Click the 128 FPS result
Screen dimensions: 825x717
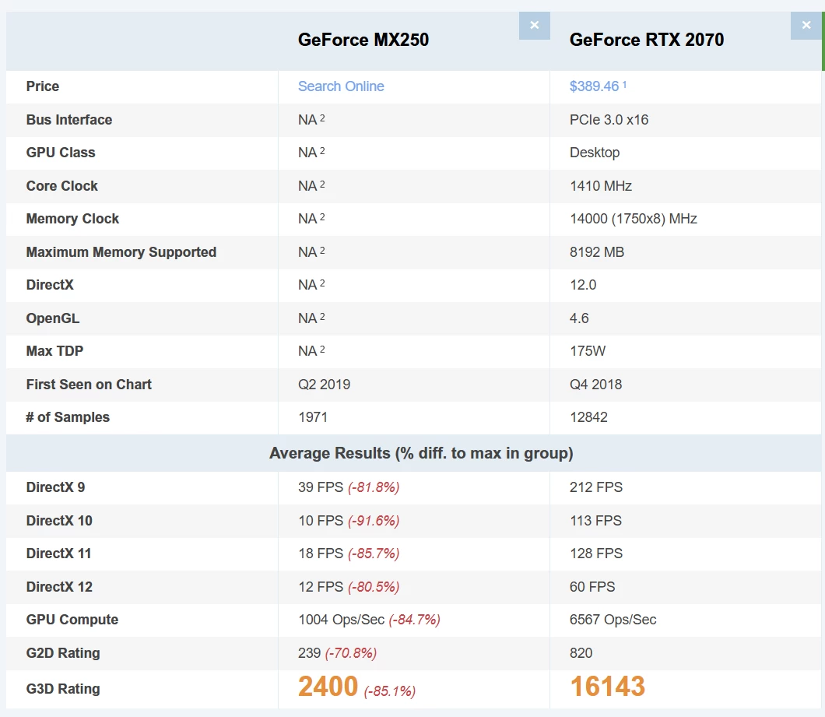coord(595,554)
